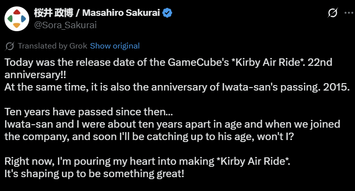Viewport: 355px width, 191px height.
Task: Click the line about Iwata-san's passing
Action: 177,87
